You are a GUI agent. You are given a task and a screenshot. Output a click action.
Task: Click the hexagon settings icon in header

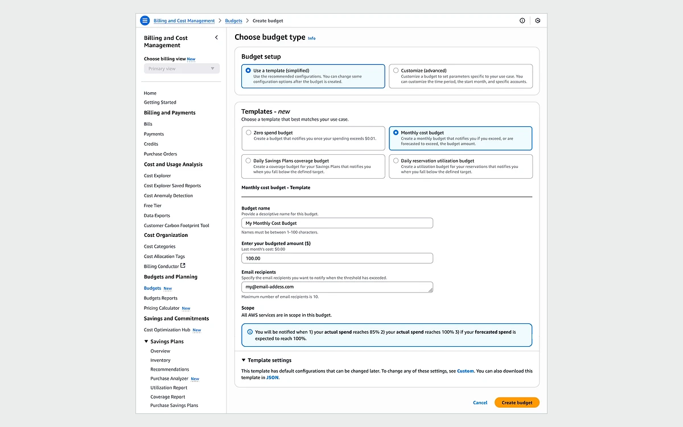tap(537, 20)
